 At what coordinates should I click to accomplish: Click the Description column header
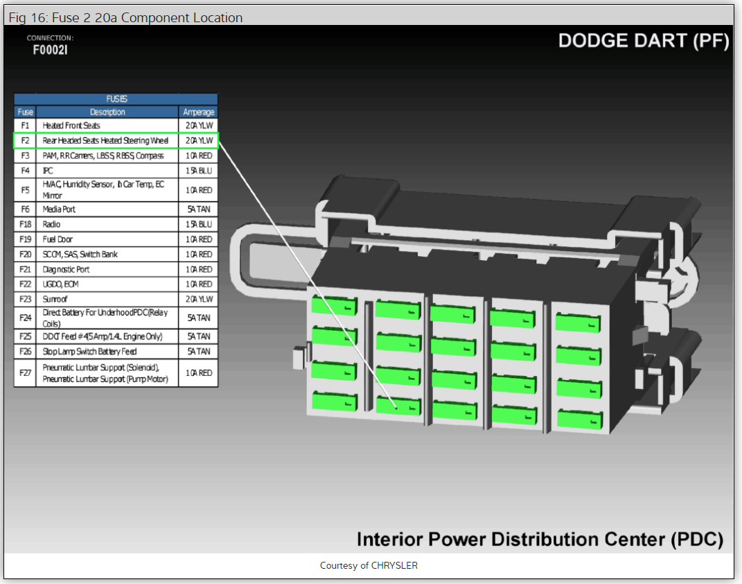coord(107,112)
